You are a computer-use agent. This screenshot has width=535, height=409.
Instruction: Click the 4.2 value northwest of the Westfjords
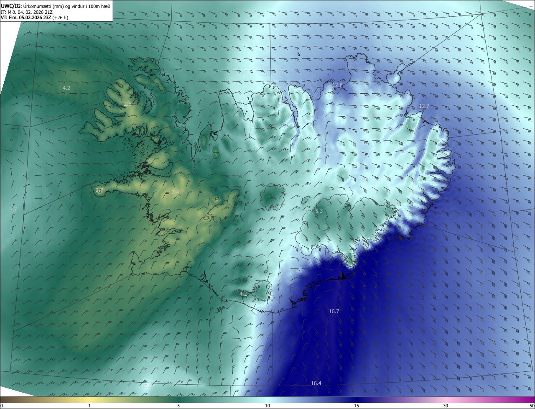click(66, 88)
